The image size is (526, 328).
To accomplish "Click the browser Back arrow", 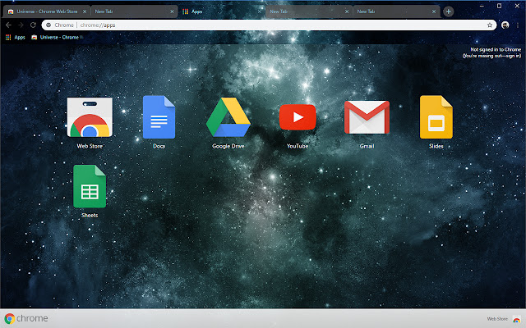I will click(8, 25).
